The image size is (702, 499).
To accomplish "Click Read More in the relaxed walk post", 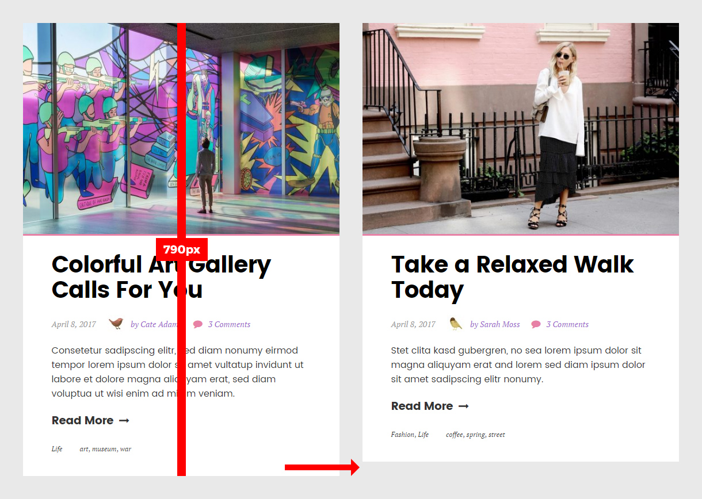I will coord(422,406).
